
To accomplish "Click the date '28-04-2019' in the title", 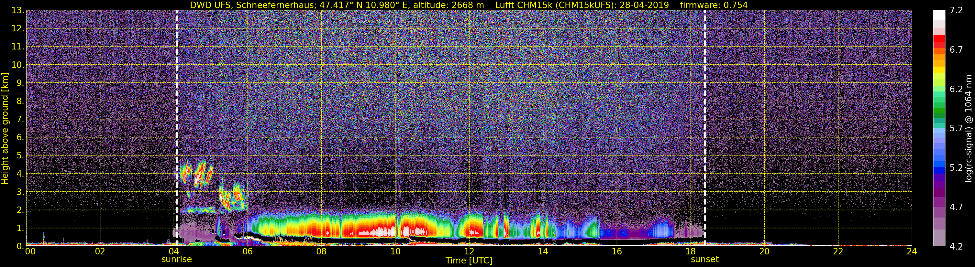I will click(645, 5).
